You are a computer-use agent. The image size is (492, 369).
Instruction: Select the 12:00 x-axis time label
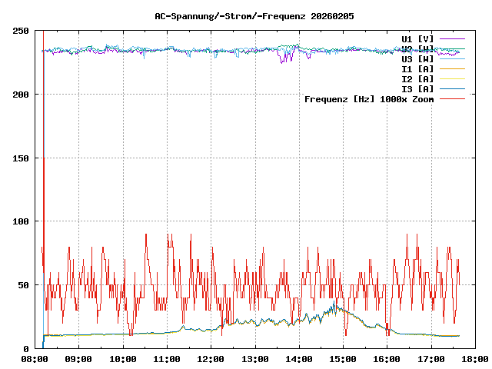coord(211,359)
